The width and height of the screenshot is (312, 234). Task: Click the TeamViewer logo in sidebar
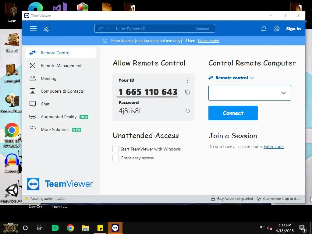pyautogui.click(x=60, y=184)
